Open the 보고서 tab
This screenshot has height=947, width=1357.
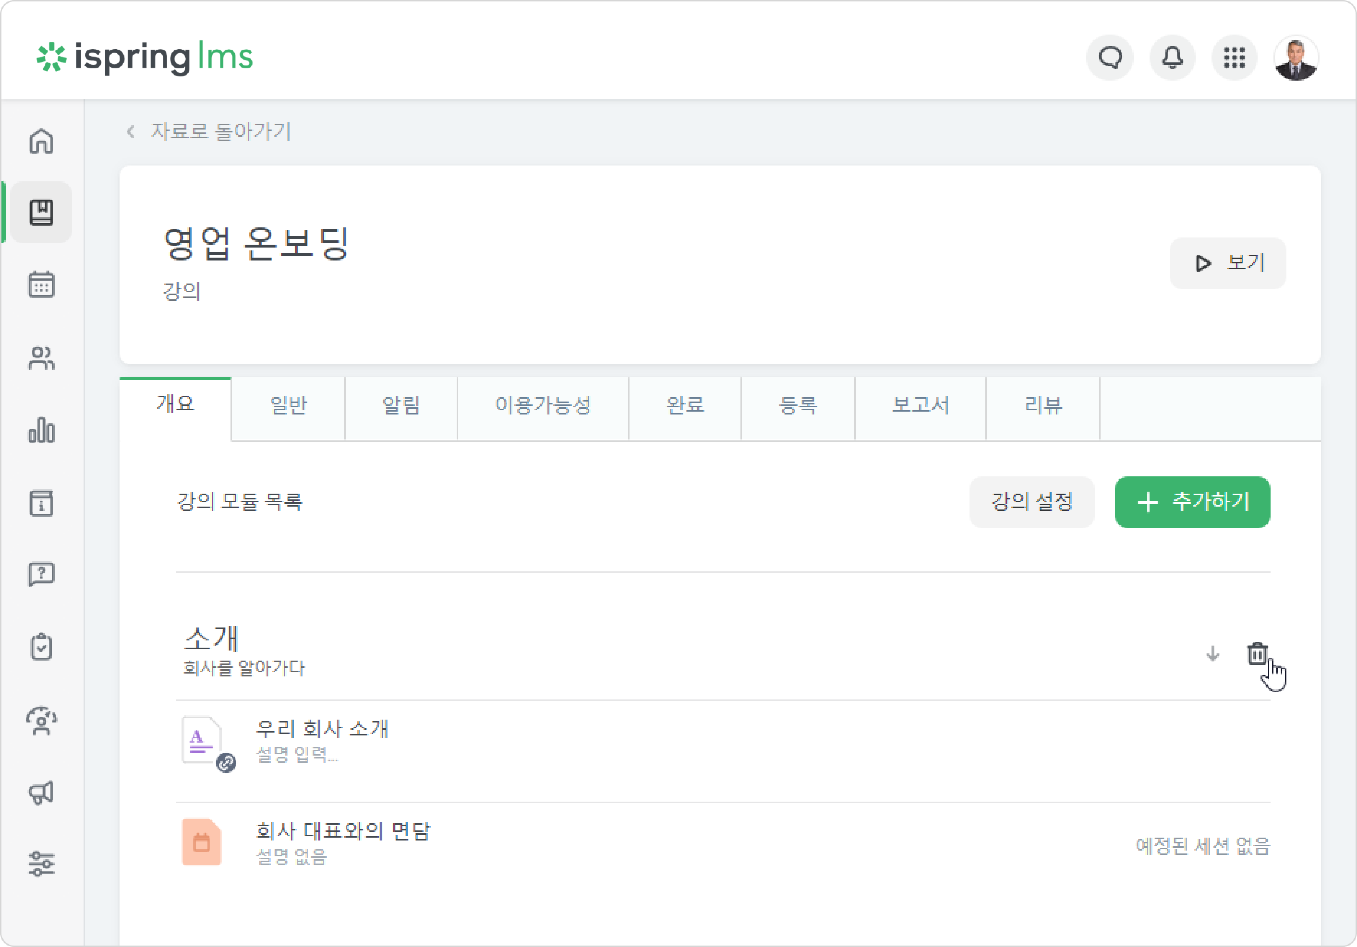pyautogui.click(x=920, y=406)
